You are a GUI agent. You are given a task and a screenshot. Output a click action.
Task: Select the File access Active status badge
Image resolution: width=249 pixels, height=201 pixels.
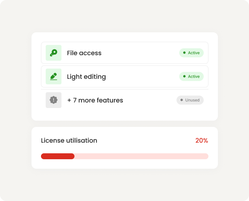tap(191, 53)
